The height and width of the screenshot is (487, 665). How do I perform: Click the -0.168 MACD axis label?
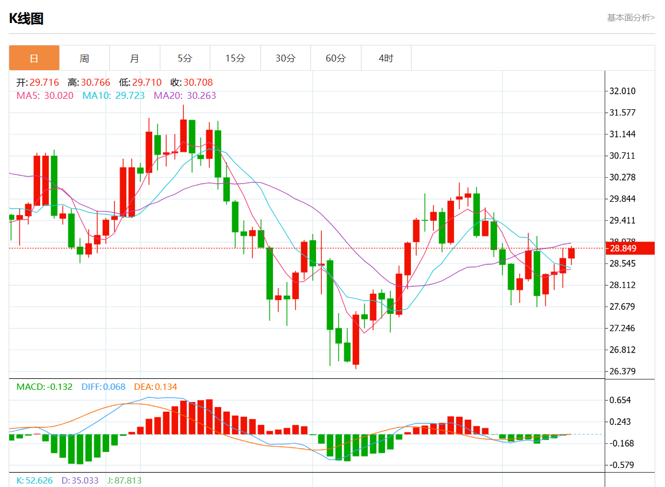coord(621,443)
